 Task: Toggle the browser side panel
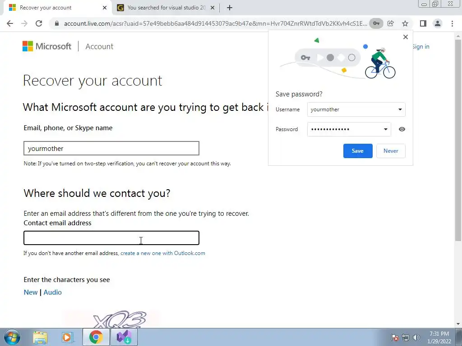coord(423,23)
